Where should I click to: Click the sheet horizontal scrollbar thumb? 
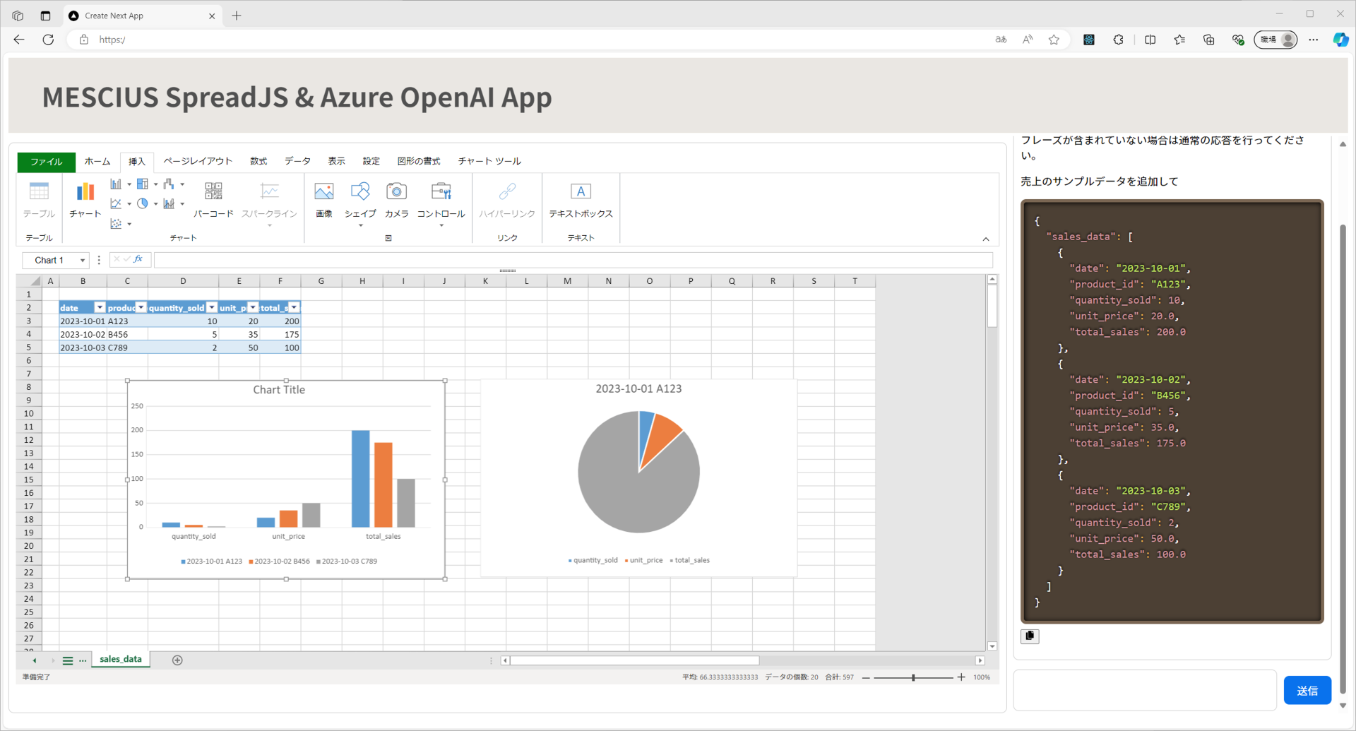[x=634, y=660]
